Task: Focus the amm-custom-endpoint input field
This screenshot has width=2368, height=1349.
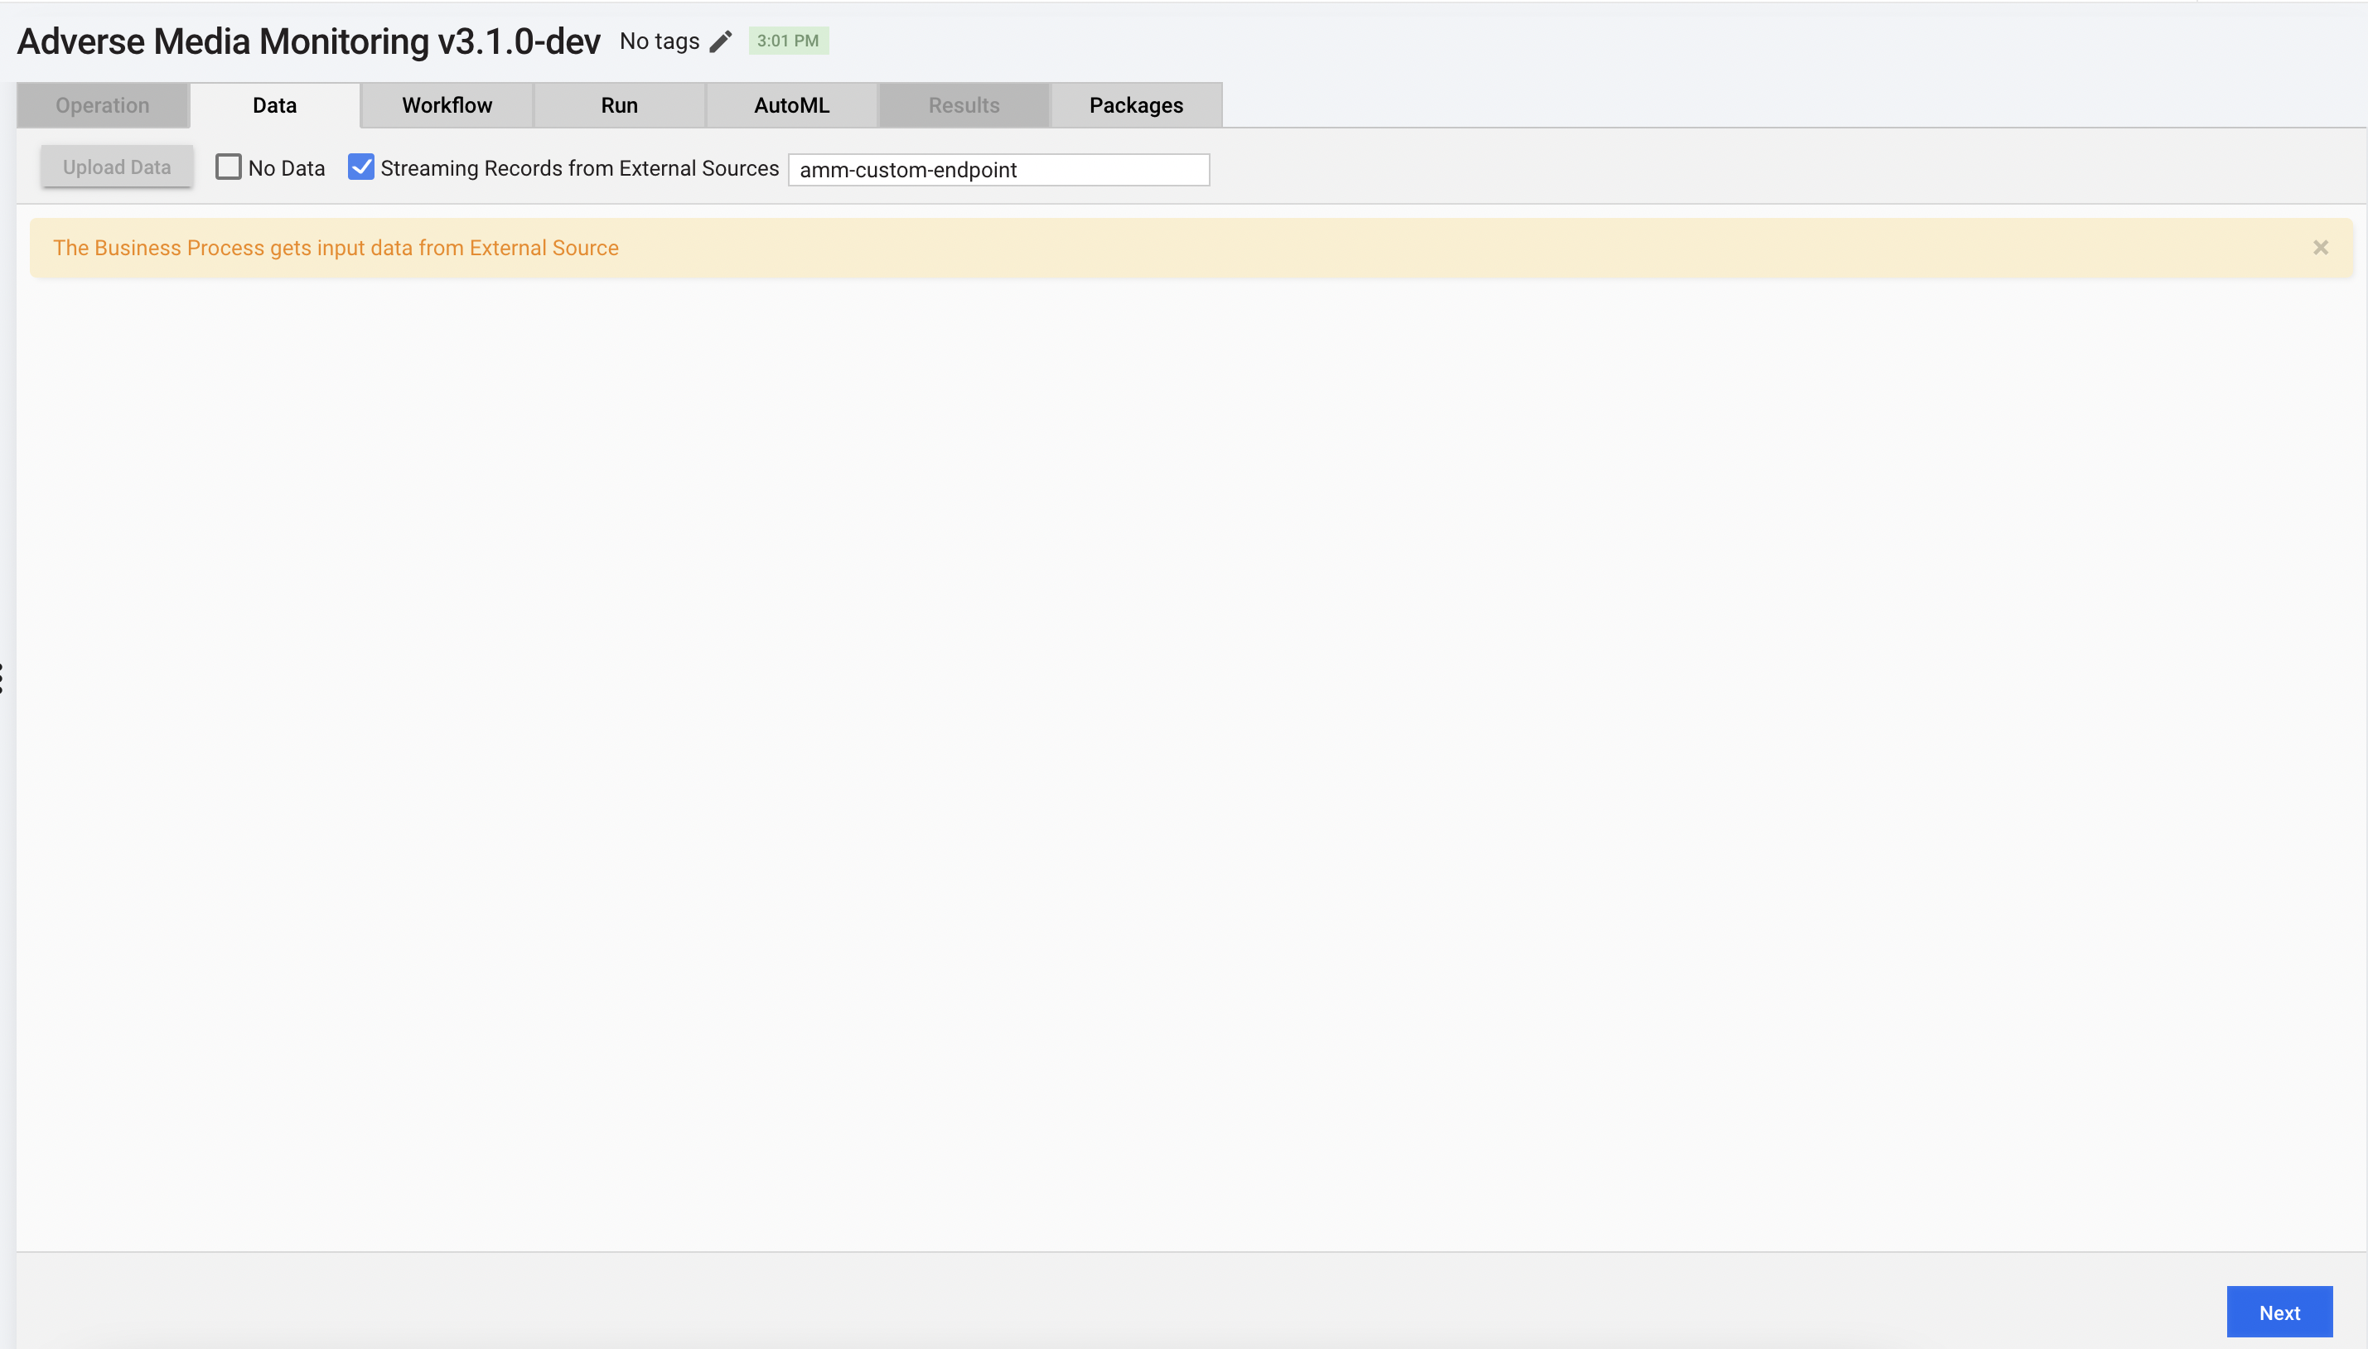Action: pos(998,170)
